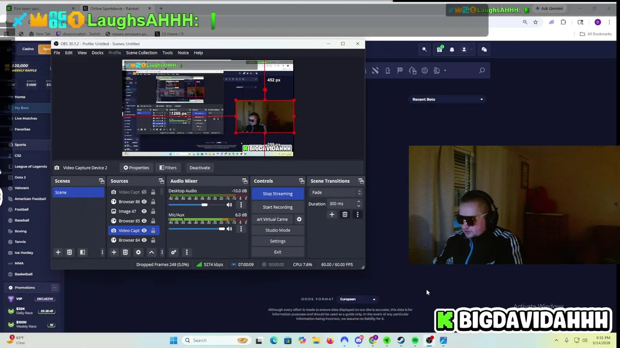This screenshot has height=348, width=620.
Task: Open Rainbet gift rewards icon
Action: (x=439, y=49)
